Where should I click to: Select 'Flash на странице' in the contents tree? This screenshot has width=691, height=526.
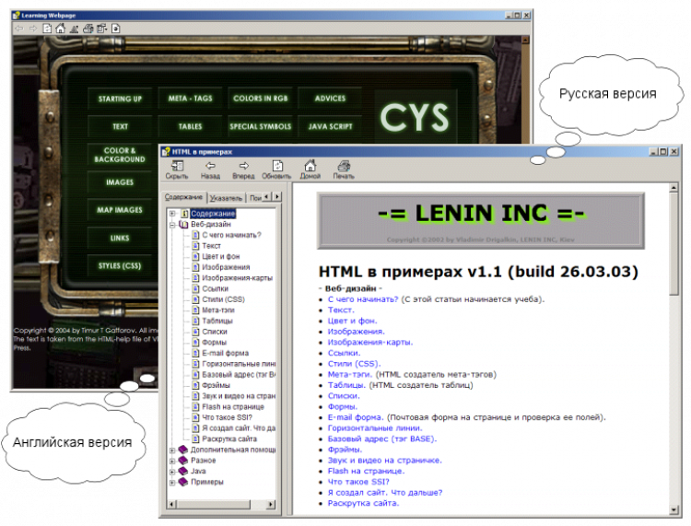click(233, 406)
